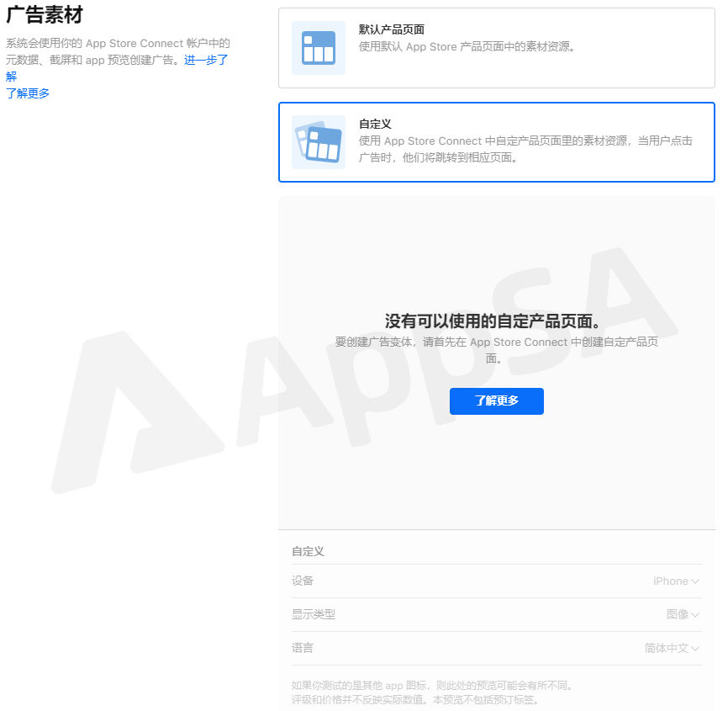728x711 pixels.
Task: Open the 设备 iPhone dropdown
Action: 676,581
